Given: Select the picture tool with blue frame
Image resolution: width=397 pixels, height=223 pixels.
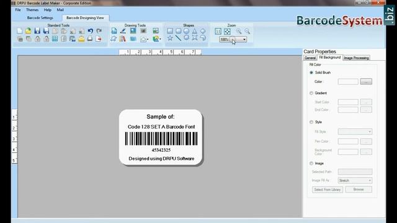Looking at the screenshot, I should pos(133,31).
